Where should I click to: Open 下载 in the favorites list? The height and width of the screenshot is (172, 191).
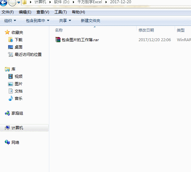click(19, 40)
